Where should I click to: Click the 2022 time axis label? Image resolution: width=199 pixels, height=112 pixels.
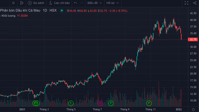[179, 109]
